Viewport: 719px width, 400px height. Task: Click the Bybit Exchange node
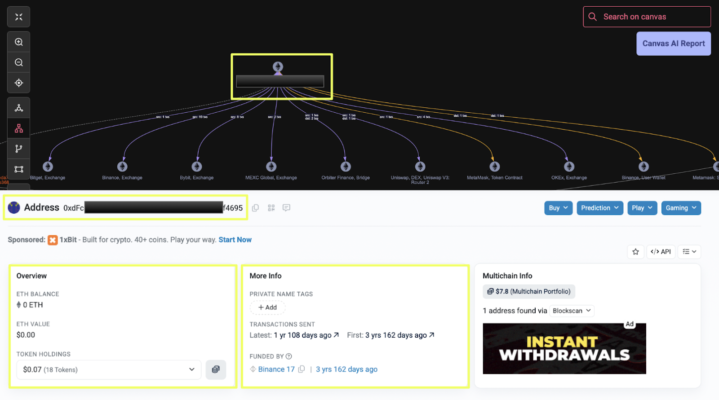coord(197,167)
